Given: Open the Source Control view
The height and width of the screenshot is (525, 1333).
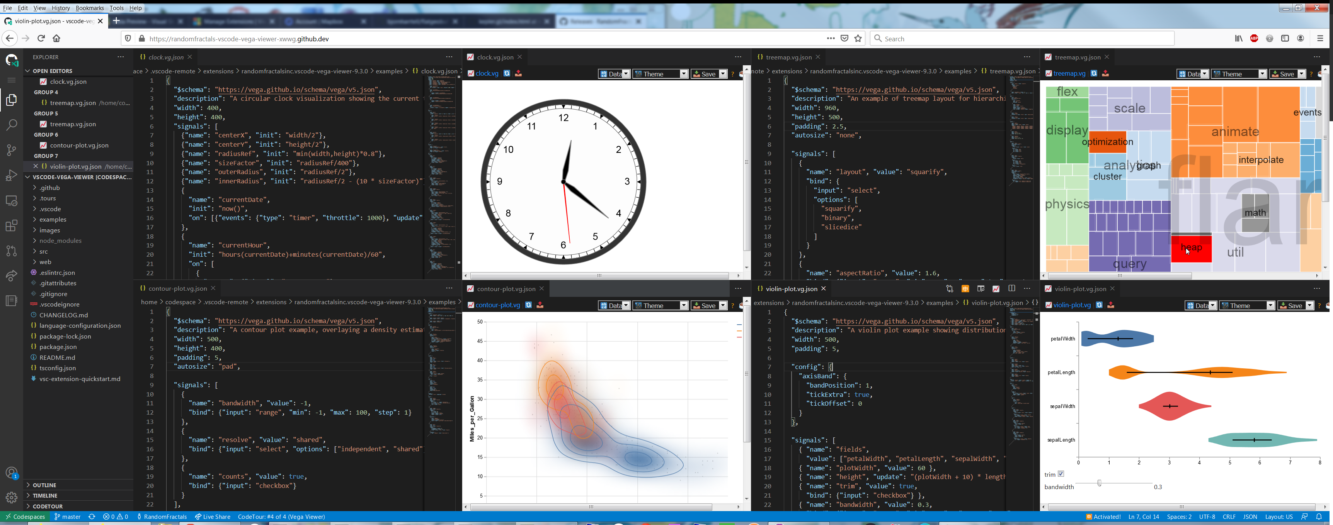Looking at the screenshot, I should pos(11,150).
